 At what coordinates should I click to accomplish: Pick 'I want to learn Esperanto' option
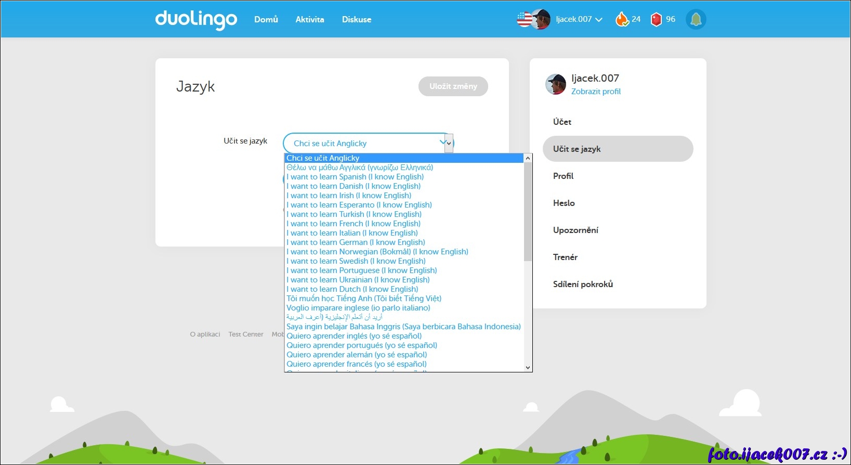(359, 205)
